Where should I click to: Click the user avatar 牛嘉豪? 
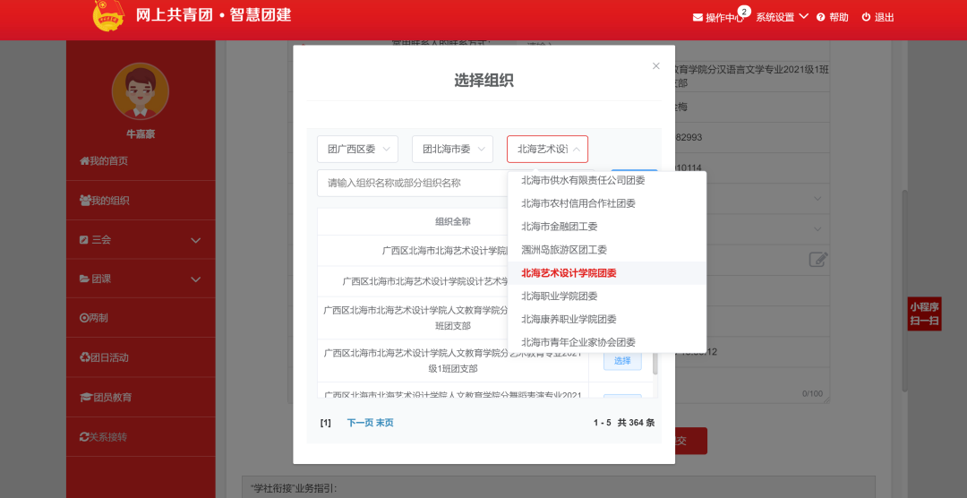pos(140,91)
